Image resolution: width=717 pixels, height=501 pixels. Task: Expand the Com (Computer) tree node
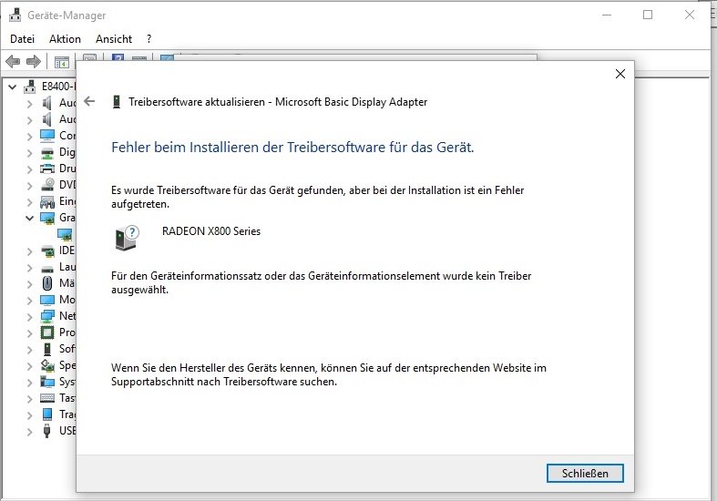coord(30,137)
